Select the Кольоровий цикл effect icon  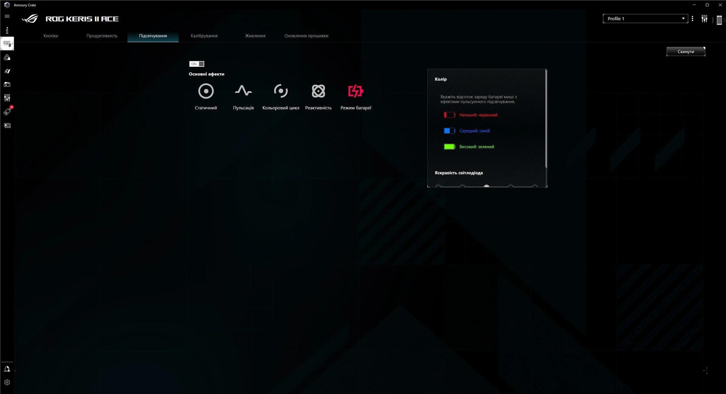tap(281, 91)
